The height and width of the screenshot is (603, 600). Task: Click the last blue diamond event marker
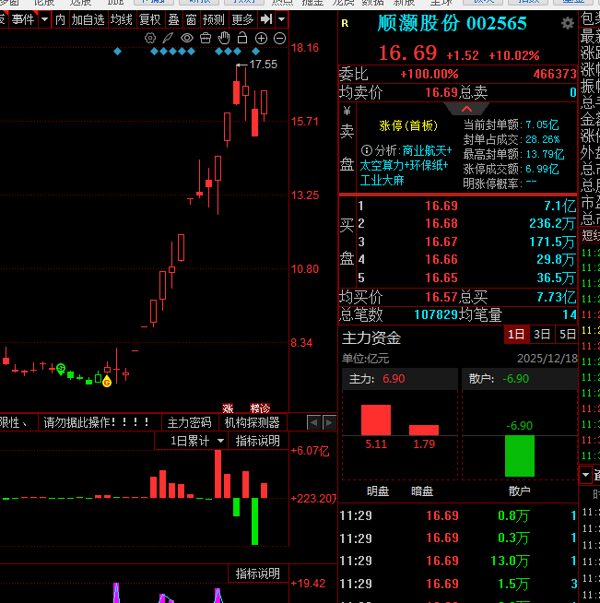coord(256,51)
